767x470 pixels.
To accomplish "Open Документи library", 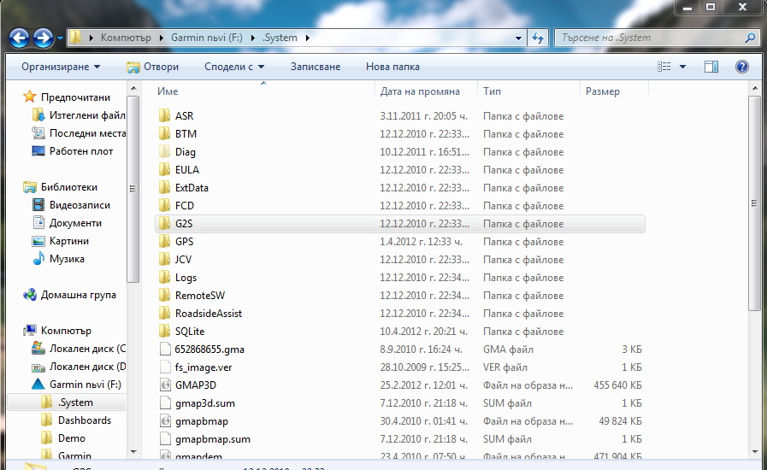I will [75, 223].
